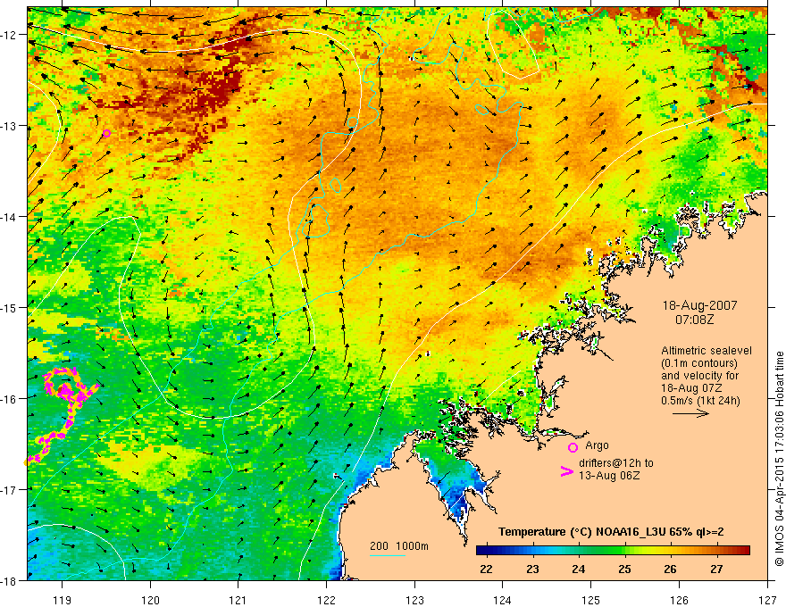
Task: Click the colorbar label 25
Action: pyautogui.click(x=624, y=569)
